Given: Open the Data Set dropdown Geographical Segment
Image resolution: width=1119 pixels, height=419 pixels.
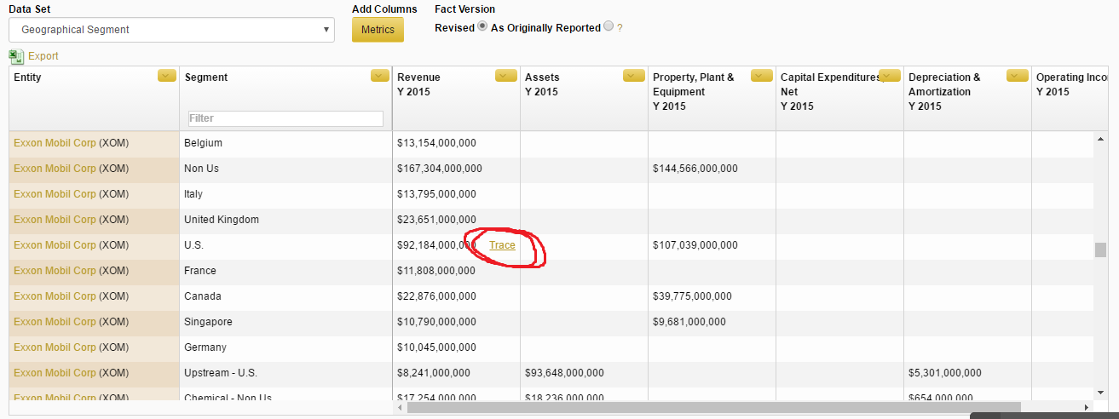Looking at the screenshot, I should [x=171, y=30].
